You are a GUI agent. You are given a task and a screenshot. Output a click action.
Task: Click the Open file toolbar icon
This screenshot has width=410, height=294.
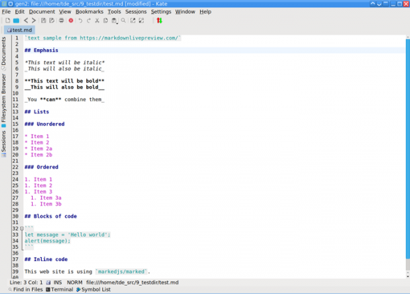[x=16, y=21]
